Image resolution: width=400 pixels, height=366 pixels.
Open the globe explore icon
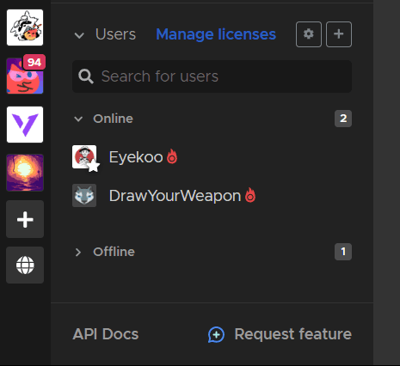click(25, 265)
